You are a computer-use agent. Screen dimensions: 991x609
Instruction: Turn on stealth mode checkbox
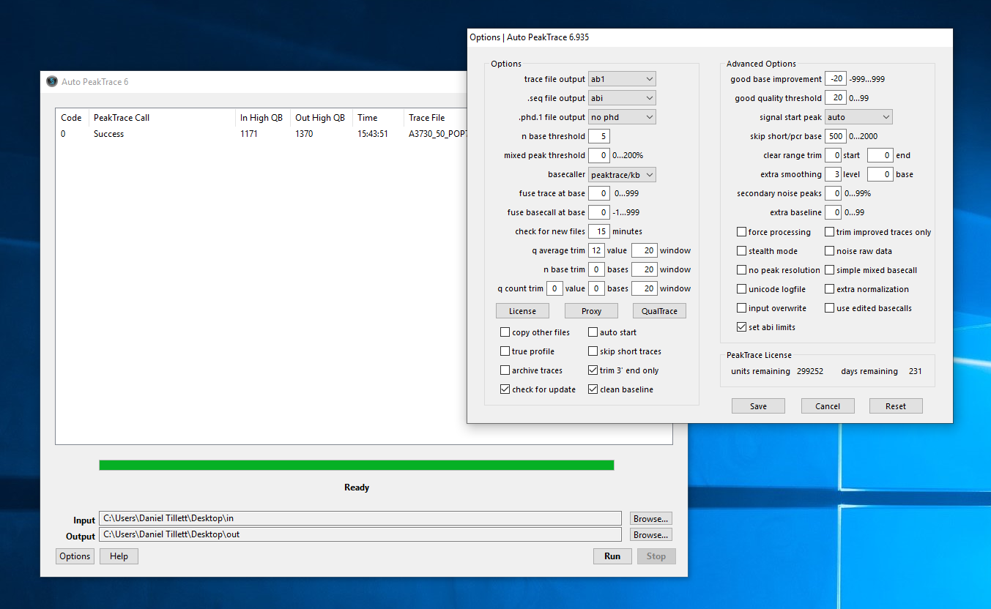point(741,251)
